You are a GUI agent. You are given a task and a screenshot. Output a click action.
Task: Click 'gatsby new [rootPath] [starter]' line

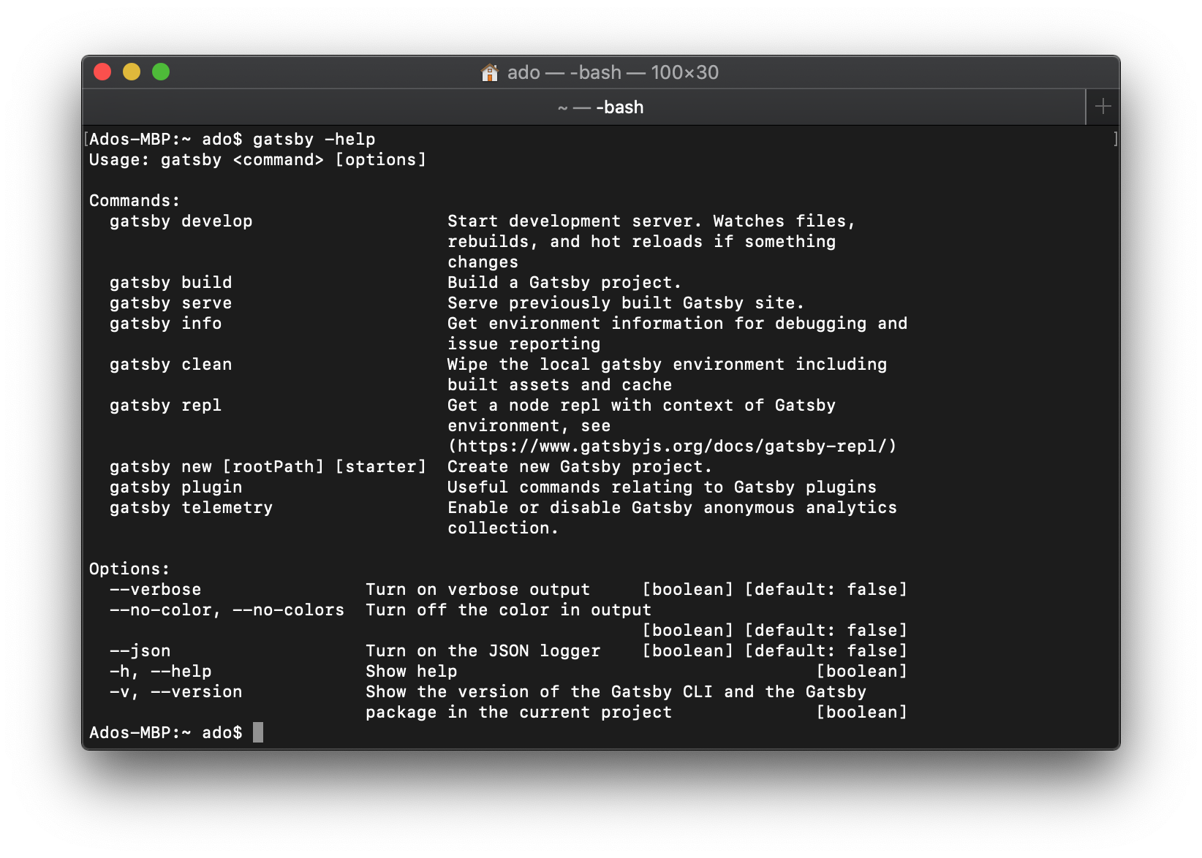(268, 466)
